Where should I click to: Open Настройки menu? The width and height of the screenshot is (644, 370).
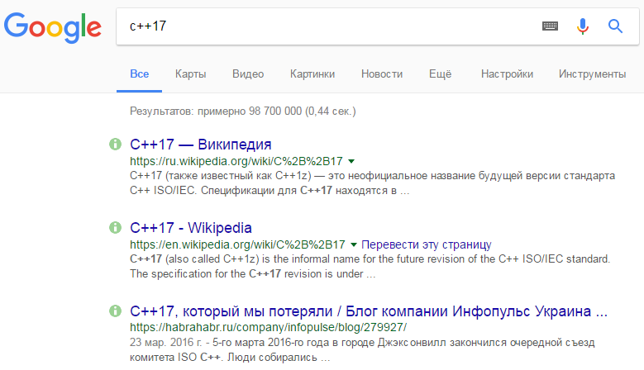click(x=508, y=74)
